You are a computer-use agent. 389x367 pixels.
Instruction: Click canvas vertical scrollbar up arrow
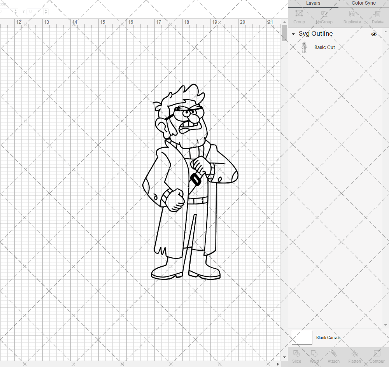[284, 22]
